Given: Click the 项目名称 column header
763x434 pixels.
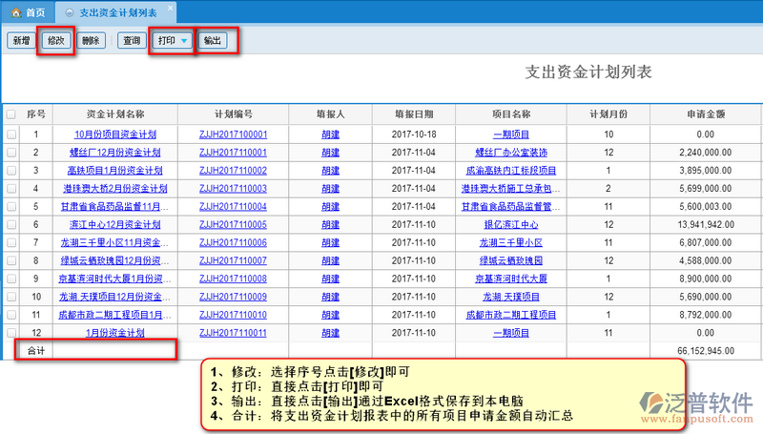Looking at the screenshot, I should pyautogui.click(x=511, y=114).
